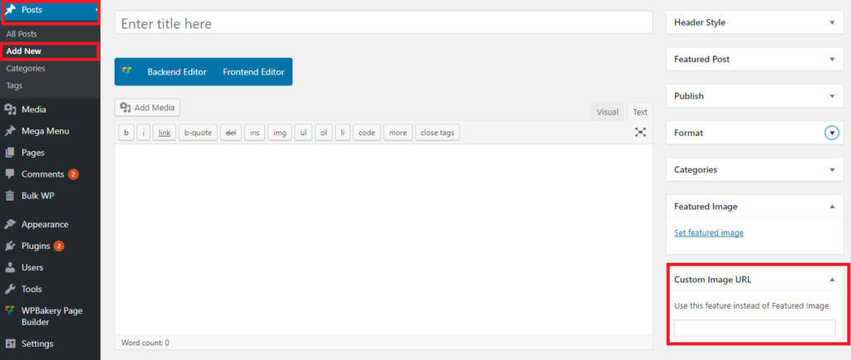851x360 pixels.
Task: Click the Plugins icon in sidebar
Action: click(10, 246)
